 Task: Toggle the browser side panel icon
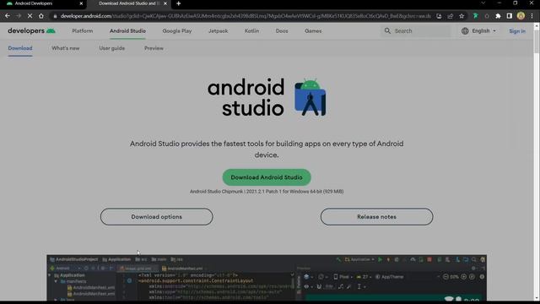(x=510, y=16)
